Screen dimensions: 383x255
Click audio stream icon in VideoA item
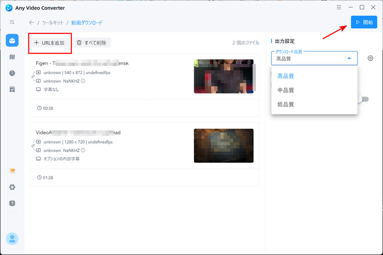pyautogui.click(x=38, y=150)
